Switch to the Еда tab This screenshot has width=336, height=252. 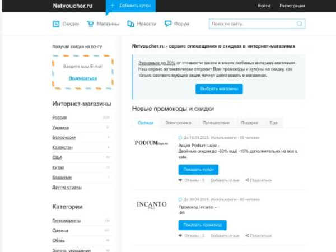pos(273,123)
